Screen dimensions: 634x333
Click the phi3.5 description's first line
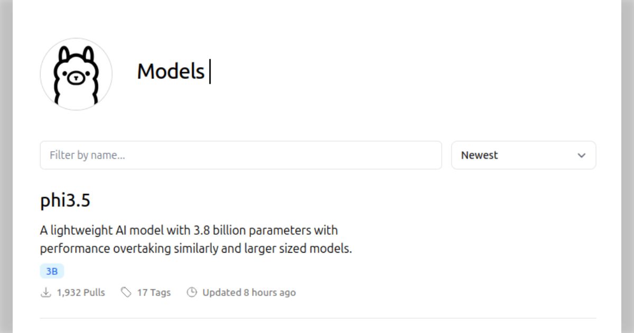tap(189, 230)
